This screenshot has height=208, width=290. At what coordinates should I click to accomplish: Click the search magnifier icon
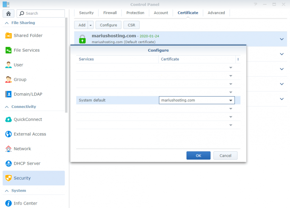[x=22, y=13]
